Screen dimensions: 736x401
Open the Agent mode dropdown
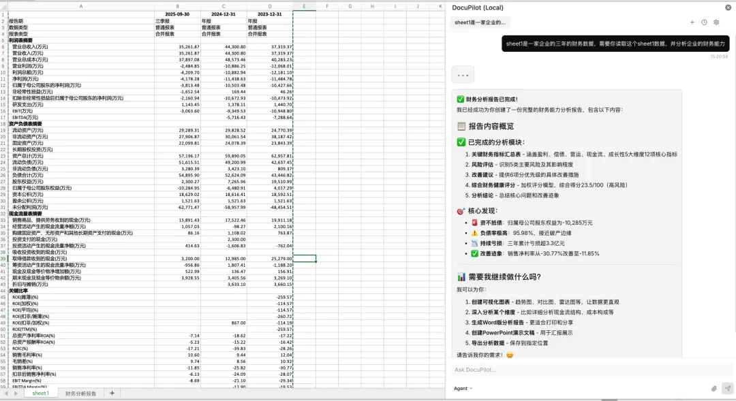(x=463, y=388)
